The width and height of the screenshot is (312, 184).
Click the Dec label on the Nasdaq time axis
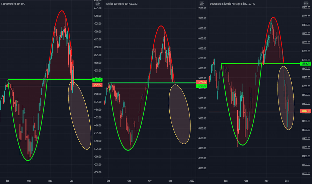click(x=170, y=181)
